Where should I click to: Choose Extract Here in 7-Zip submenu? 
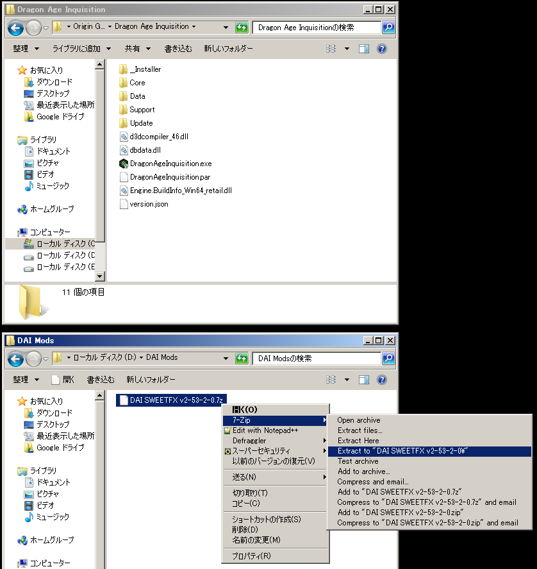[x=429, y=441]
